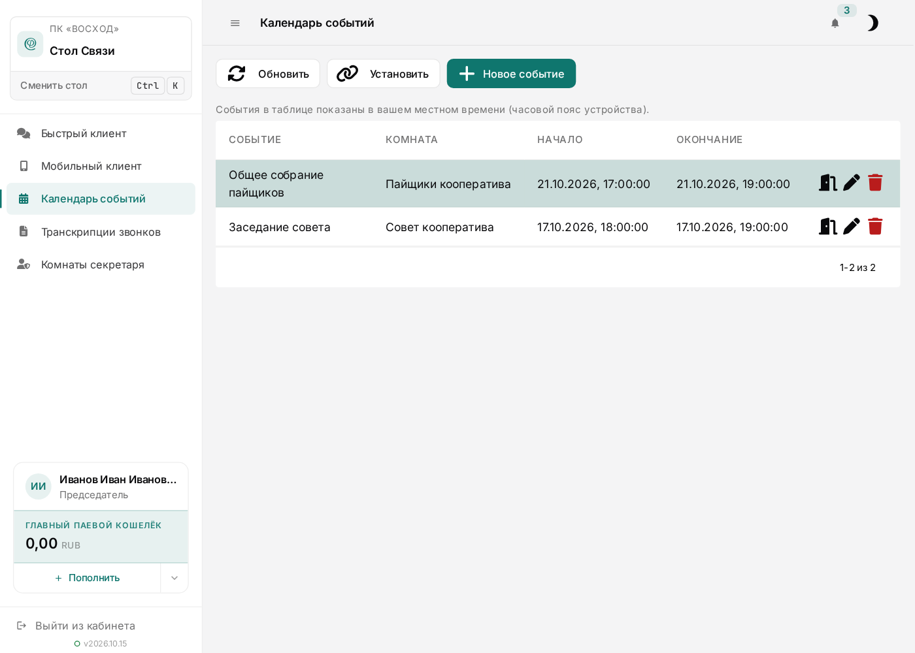Click start time 21.10.2026, 17:00:00
This screenshot has height=653, width=915.
click(593, 184)
